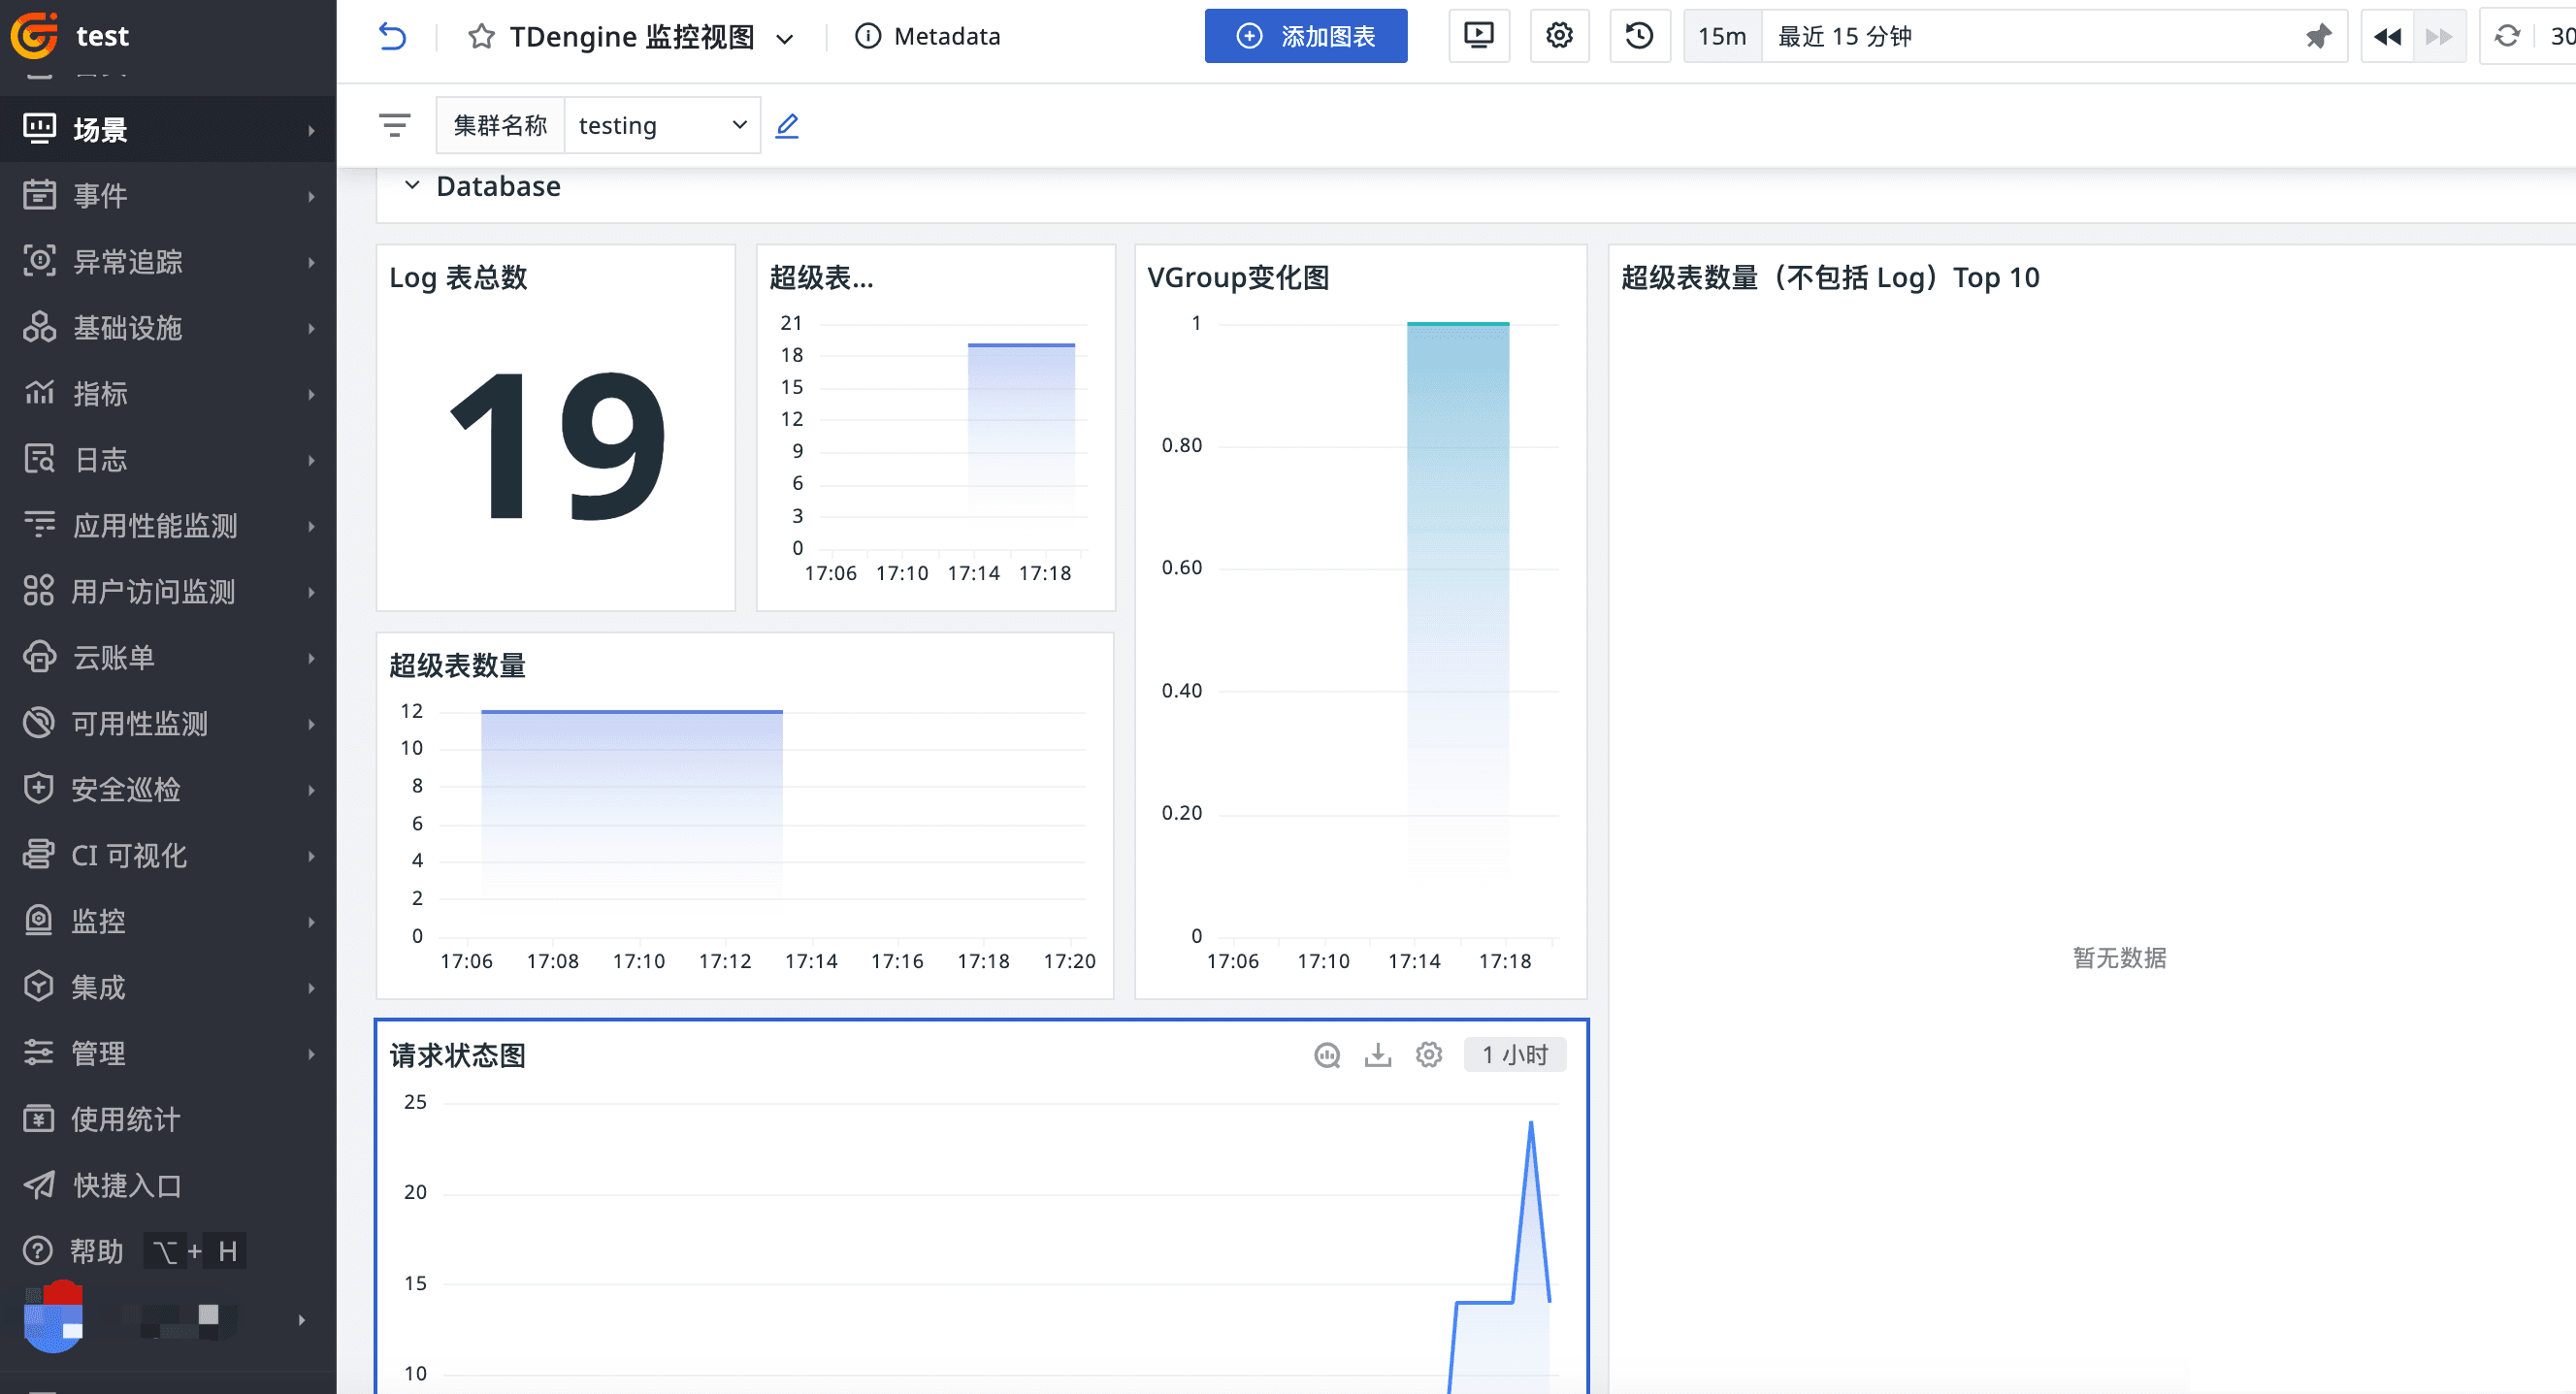Click the presentation mode monitor icon
This screenshot has height=1394, width=2576.
pyautogui.click(x=1478, y=36)
